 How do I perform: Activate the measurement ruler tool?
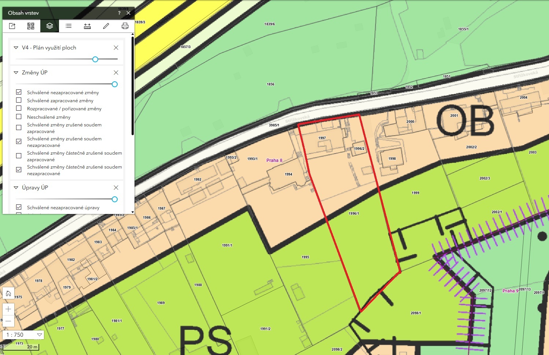87,26
